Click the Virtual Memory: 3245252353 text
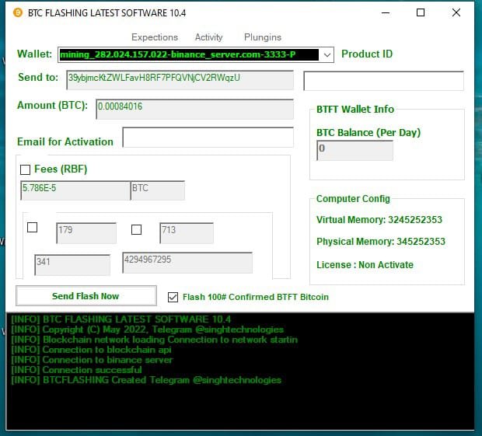 [379, 220]
